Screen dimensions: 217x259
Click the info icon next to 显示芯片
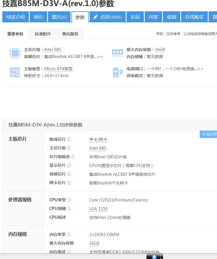pyautogui.click(x=69, y=165)
